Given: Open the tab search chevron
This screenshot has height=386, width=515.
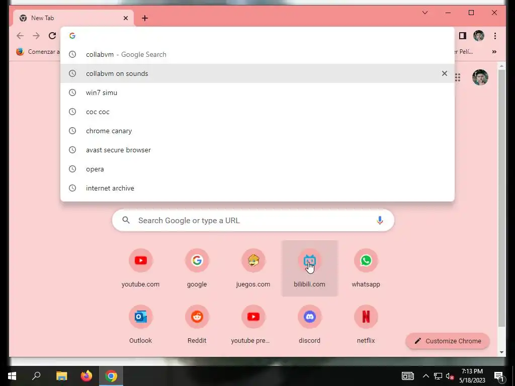Looking at the screenshot, I should (424, 13).
